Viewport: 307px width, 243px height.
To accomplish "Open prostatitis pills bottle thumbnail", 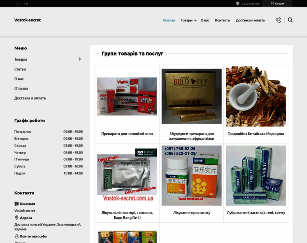I will point(191,175).
